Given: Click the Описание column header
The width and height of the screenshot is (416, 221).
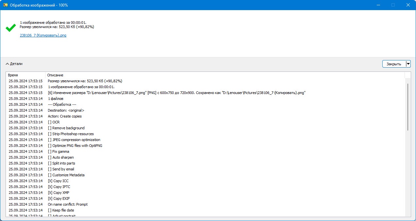Looking at the screenshot, I should [225, 75].
